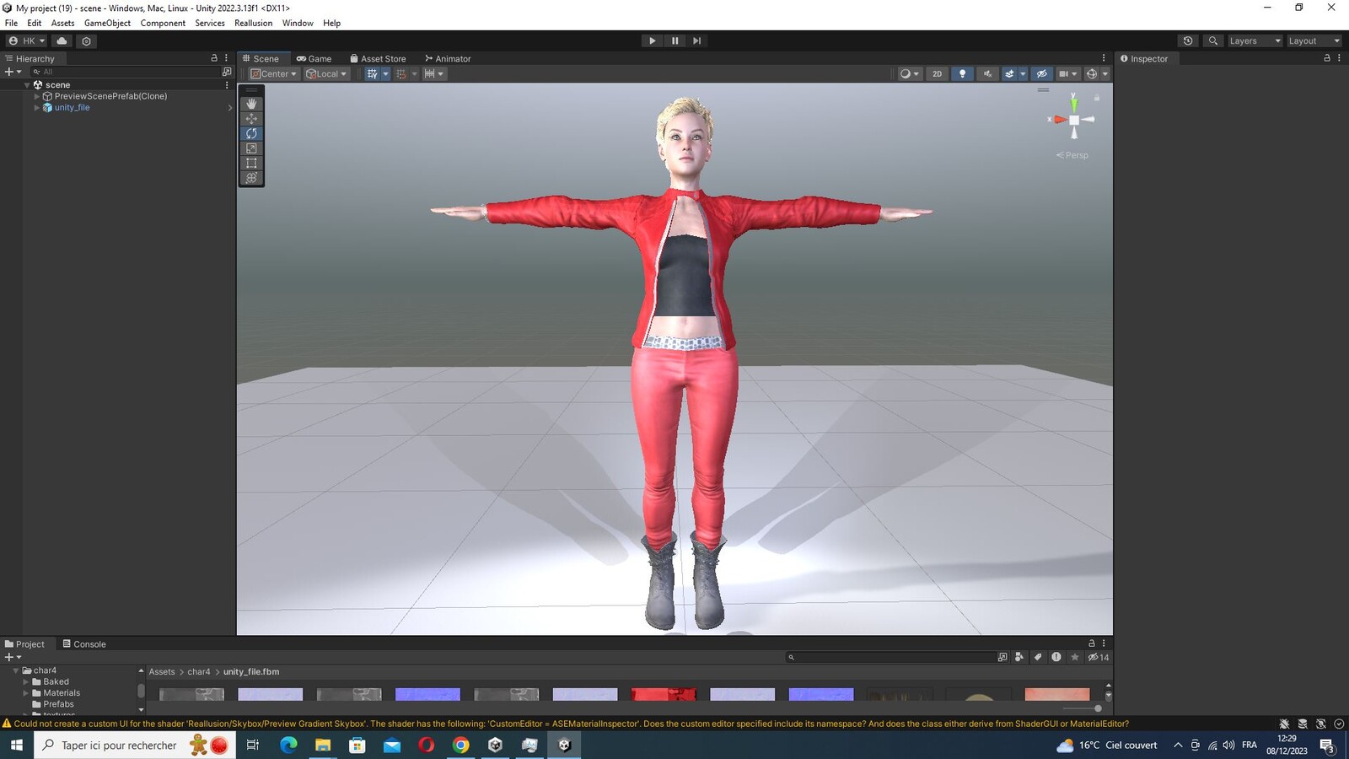Image resolution: width=1349 pixels, height=759 pixels.
Task: Toggle grid snapping button
Action: pos(401,74)
